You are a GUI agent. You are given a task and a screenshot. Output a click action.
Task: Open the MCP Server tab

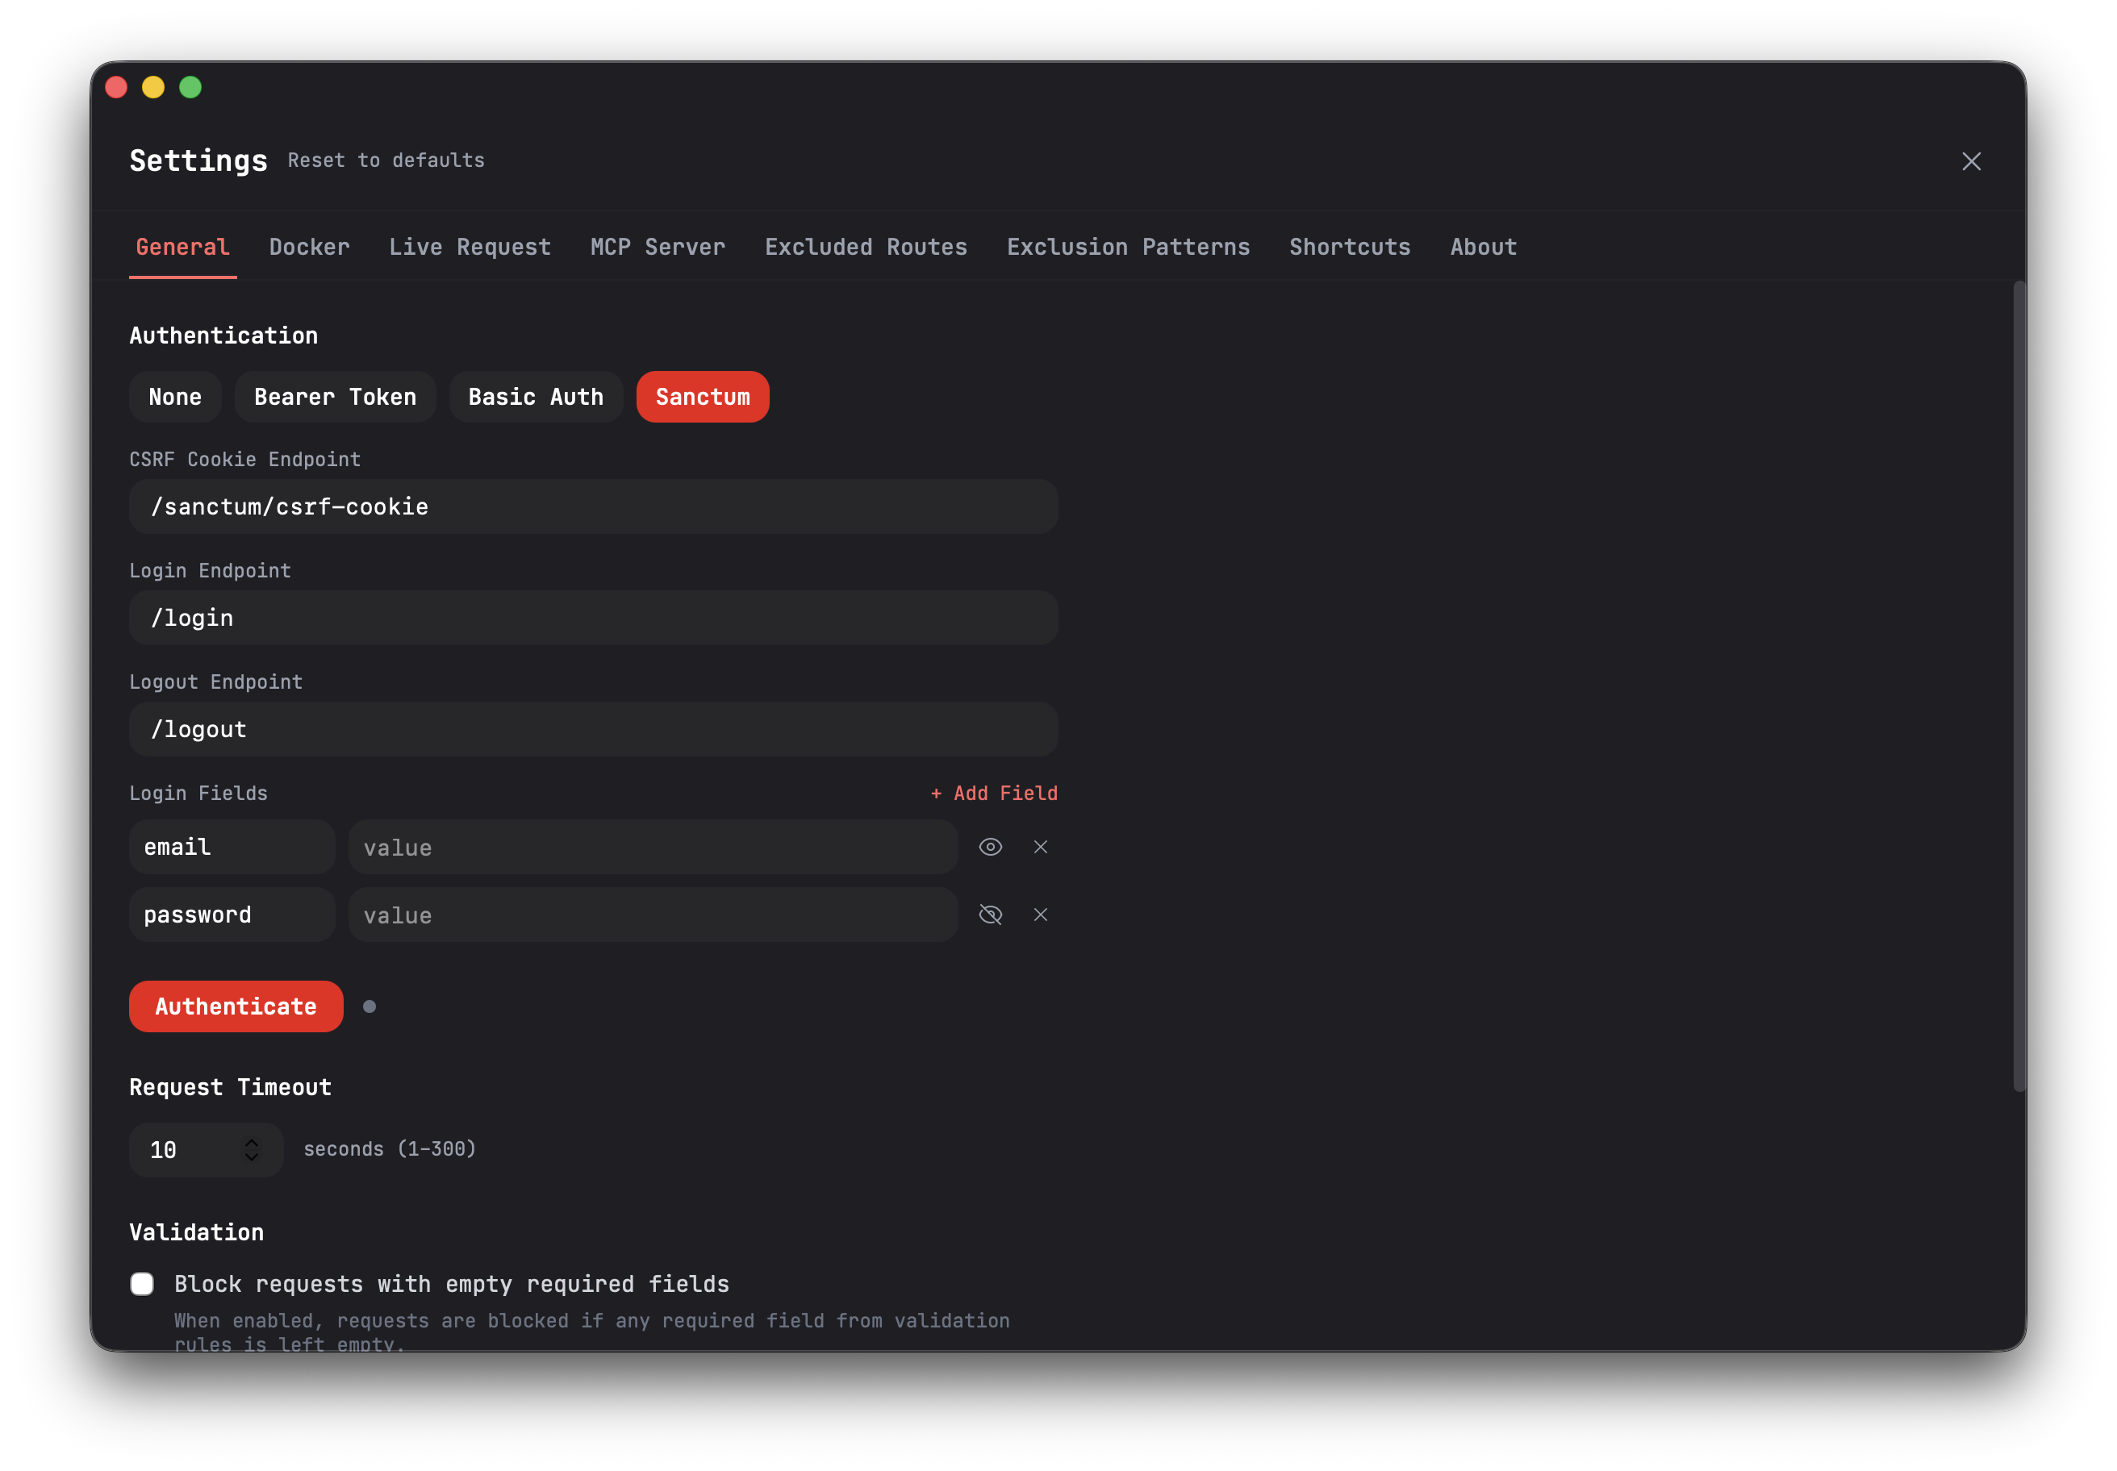(658, 247)
